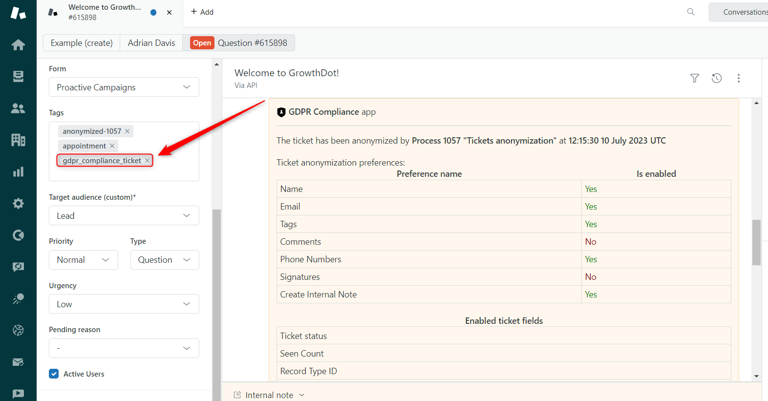Click the Ticket status field row
The image size is (768, 401).
point(504,336)
